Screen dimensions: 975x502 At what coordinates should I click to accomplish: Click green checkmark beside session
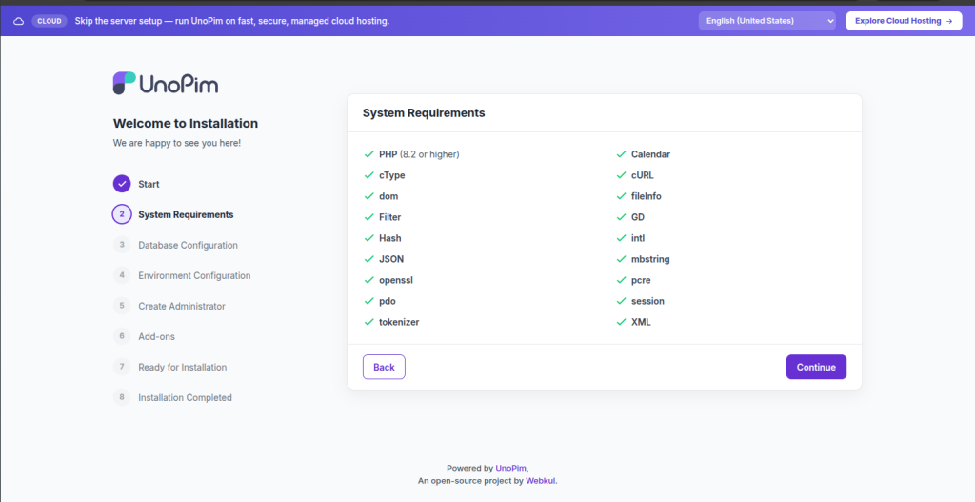click(x=621, y=301)
